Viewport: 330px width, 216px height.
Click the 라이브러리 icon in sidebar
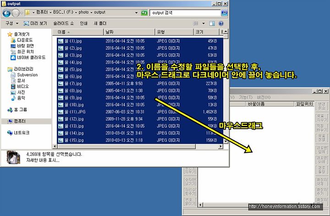[x=10, y=69]
